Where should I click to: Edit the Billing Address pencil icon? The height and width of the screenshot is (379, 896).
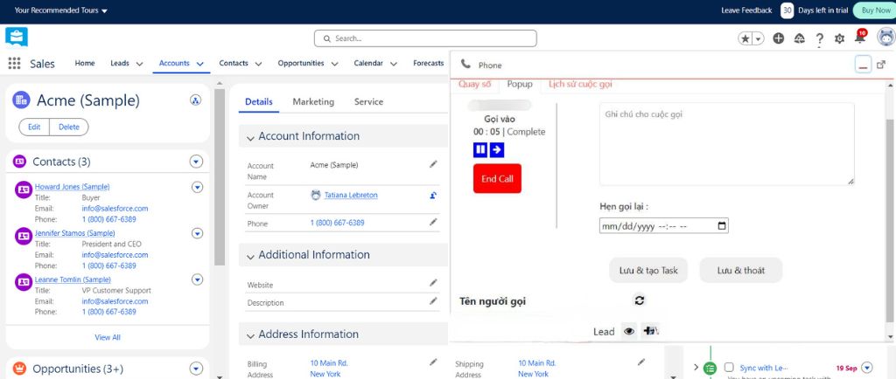(433, 362)
